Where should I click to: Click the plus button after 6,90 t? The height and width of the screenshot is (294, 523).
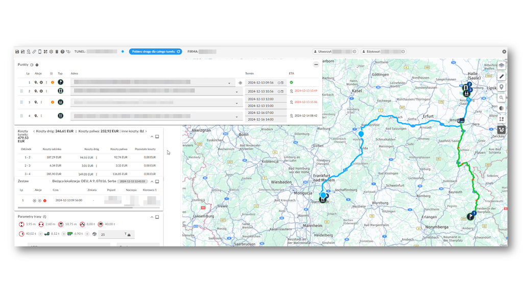tap(87, 234)
